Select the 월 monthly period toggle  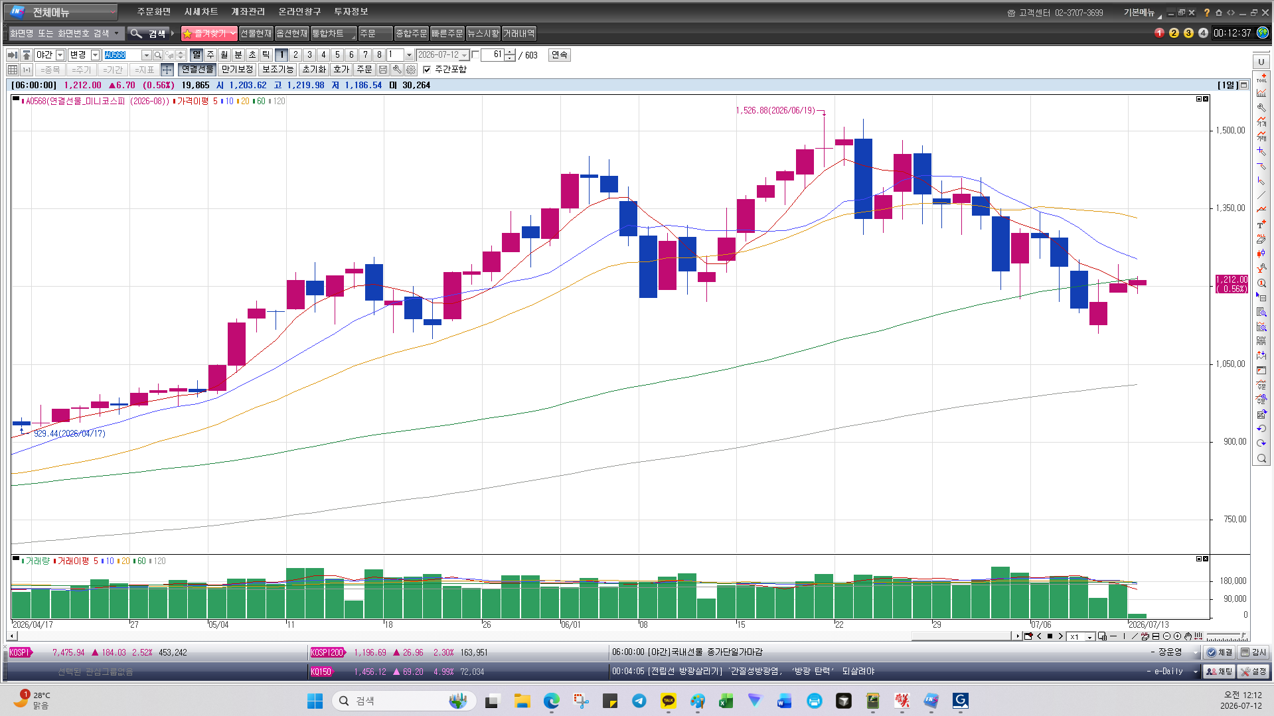pyautogui.click(x=224, y=55)
